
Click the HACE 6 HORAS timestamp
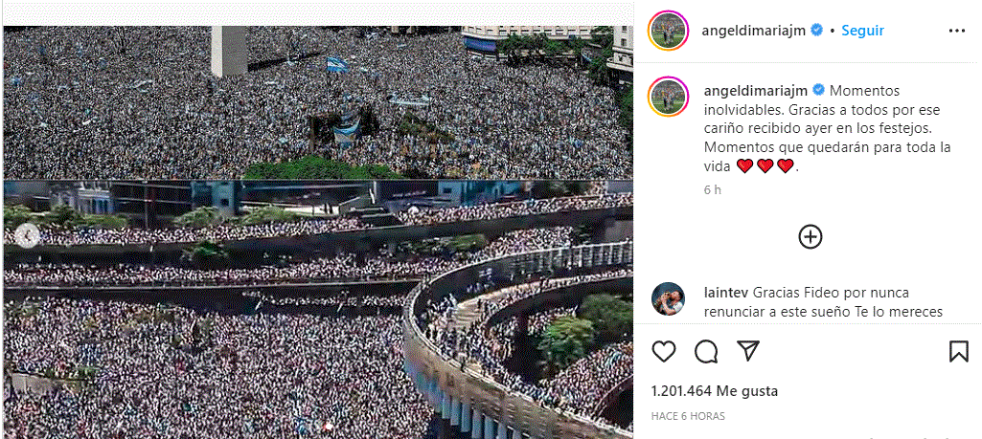point(688,416)
